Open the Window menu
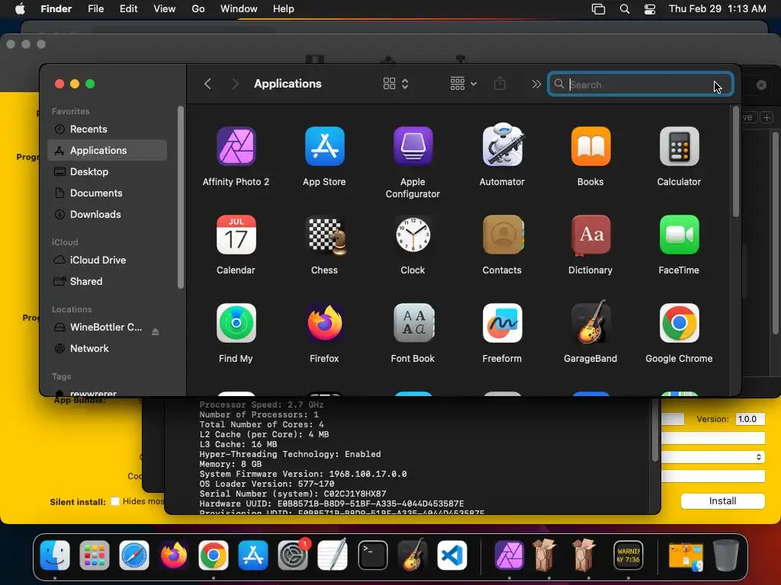The width and height of the screenshot is (781, 585). [x=239, y=9]
